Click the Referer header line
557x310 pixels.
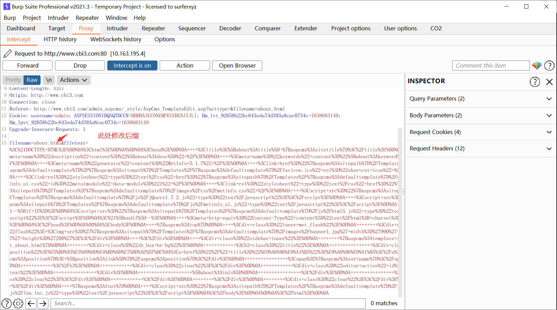pyautogui.click(x=147, y=109)
